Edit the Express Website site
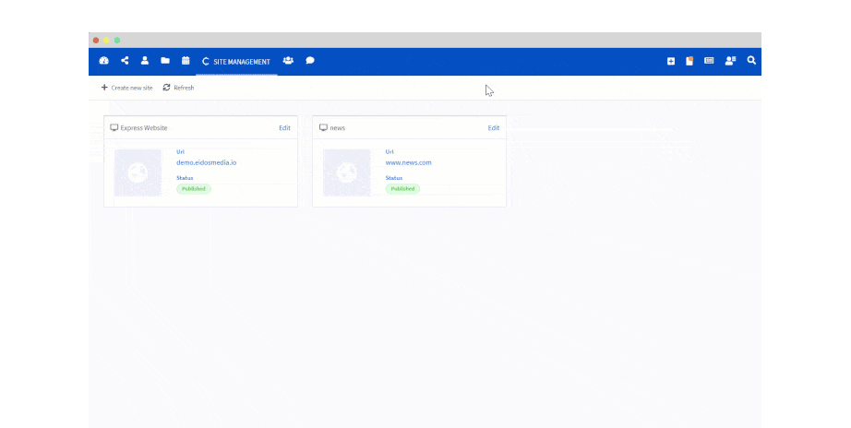 [x=284, y=128]
